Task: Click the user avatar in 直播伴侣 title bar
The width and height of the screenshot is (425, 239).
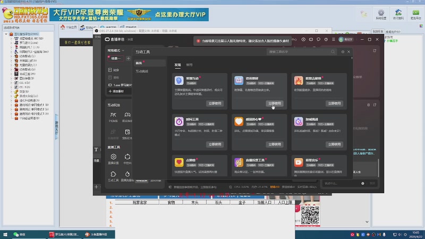Action: (x=341, y=39)
